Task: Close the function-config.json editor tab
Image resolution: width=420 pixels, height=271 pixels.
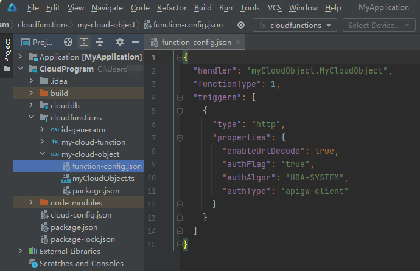Action: pos(238,43)
